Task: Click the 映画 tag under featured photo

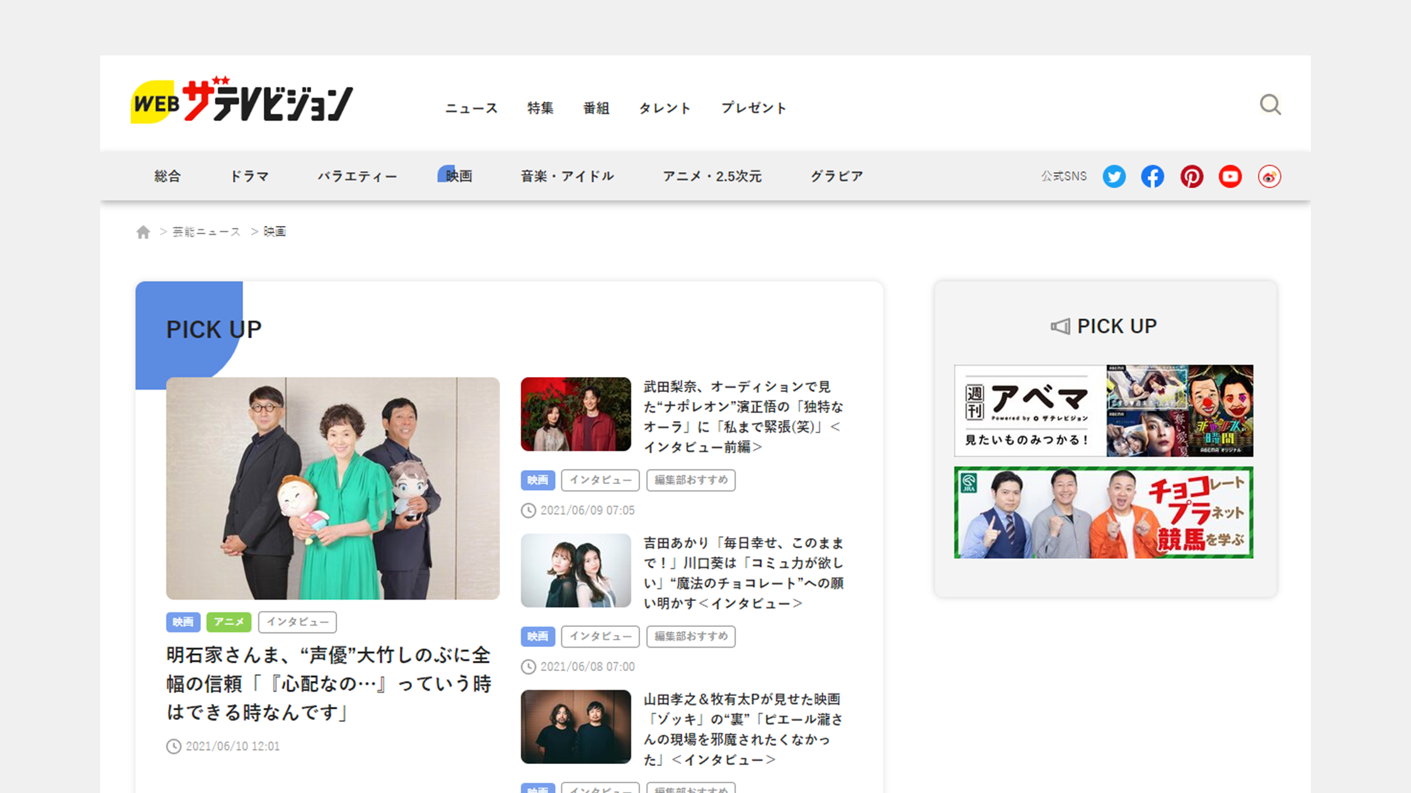Action: [183, 622]
